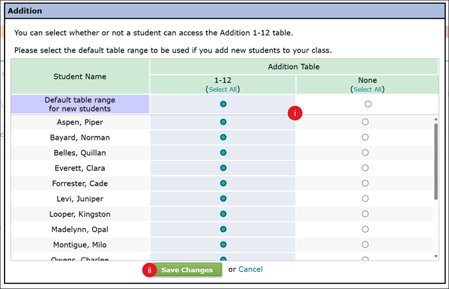
Task: Set Quillan Belles to None
Action: tap(365, 153)
